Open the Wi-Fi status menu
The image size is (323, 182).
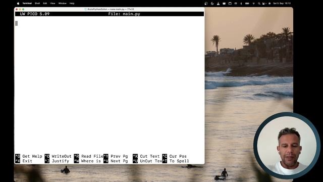[x=253, y=4]
